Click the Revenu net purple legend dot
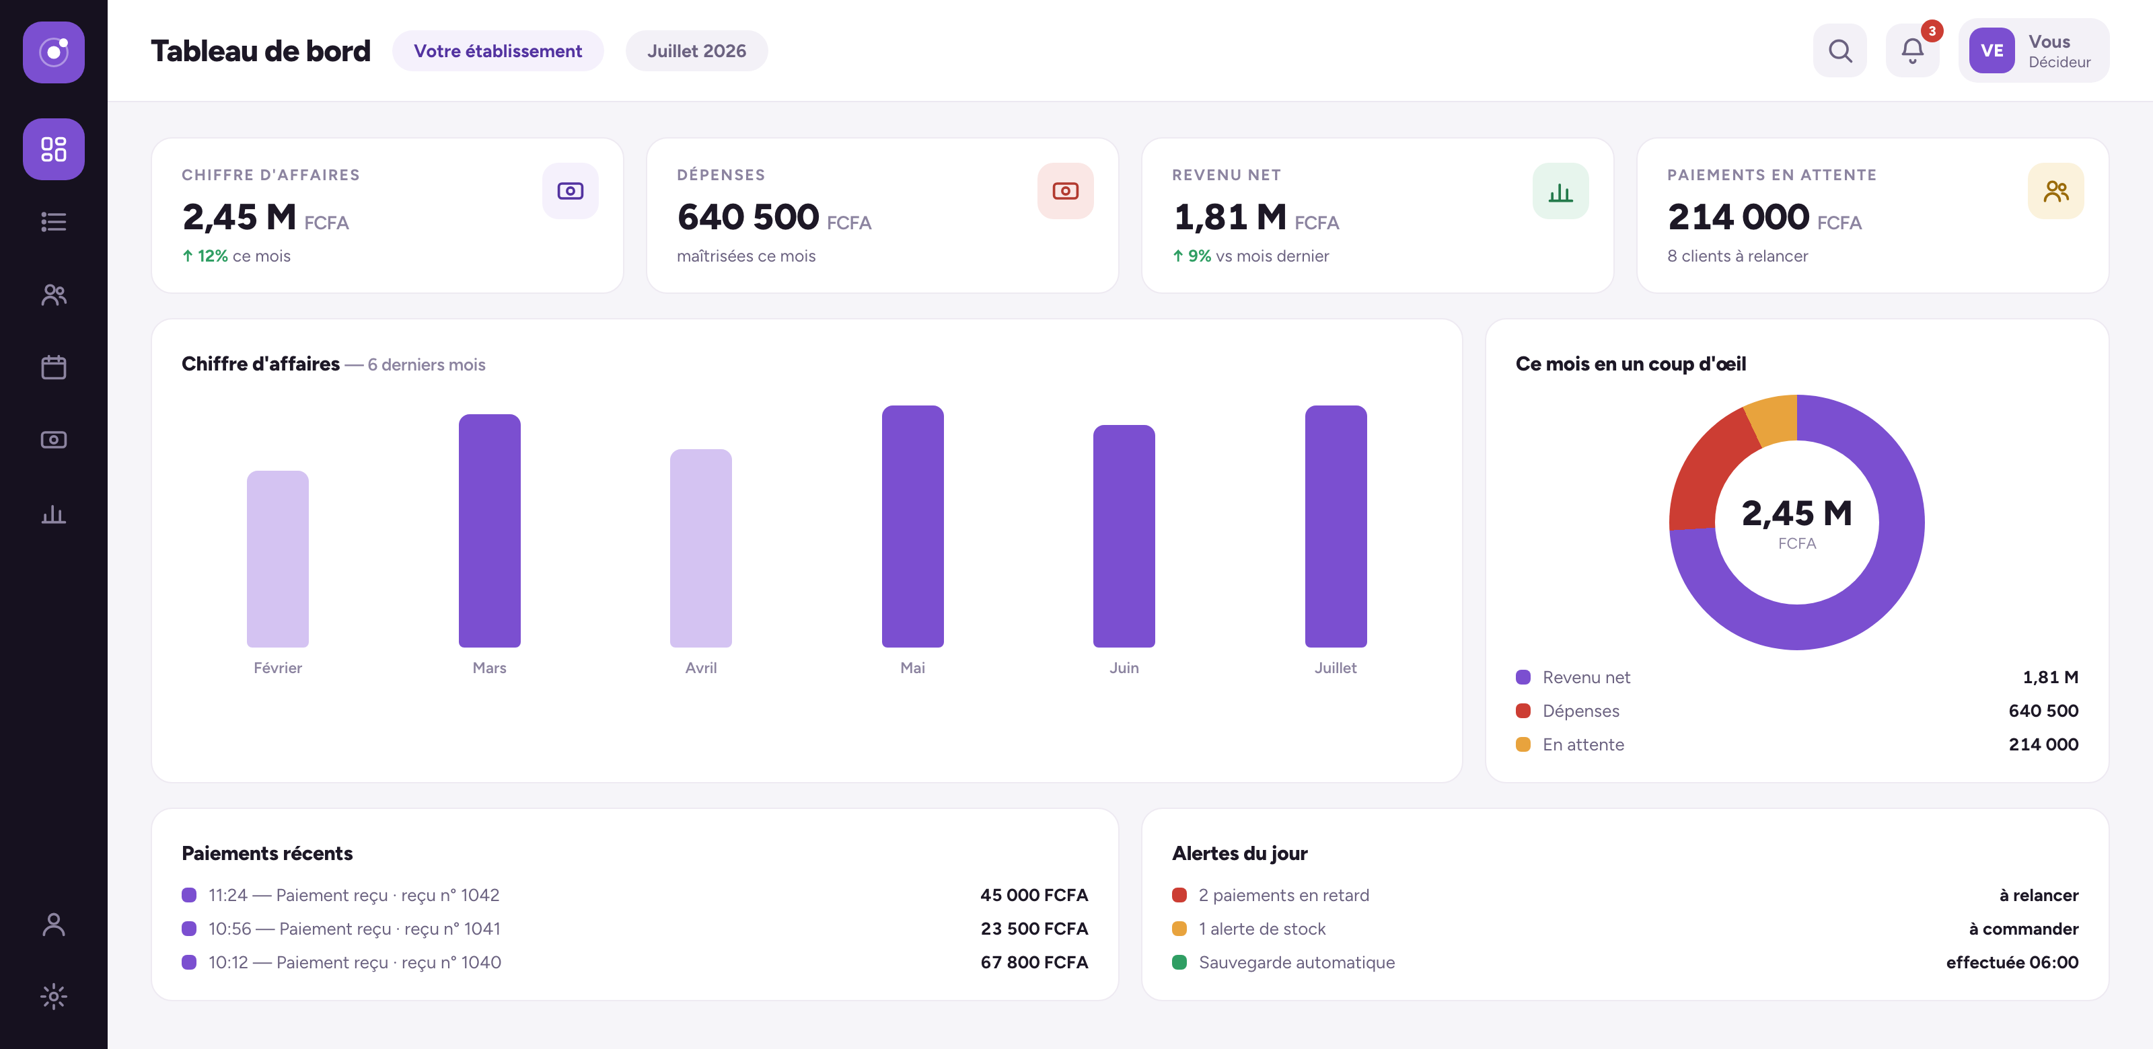Screen dimensions: 2153x1049 point(1523,677)
